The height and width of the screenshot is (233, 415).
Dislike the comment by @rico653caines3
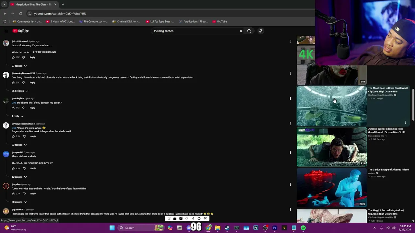coord(24,57)
